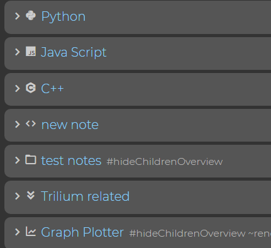Open the Python note link
Viewport: 271px width, 248px height.
[64, 16]
